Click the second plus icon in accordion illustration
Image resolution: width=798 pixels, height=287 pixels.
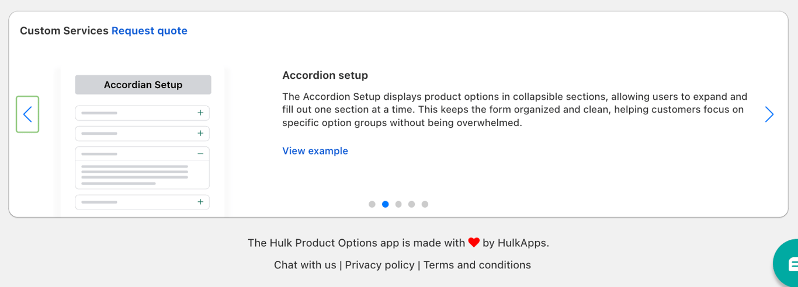[200, 134]
